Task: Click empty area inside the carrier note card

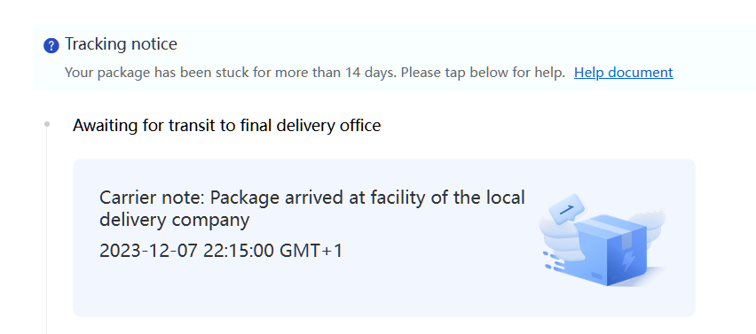Action: (x=313, y=291)
